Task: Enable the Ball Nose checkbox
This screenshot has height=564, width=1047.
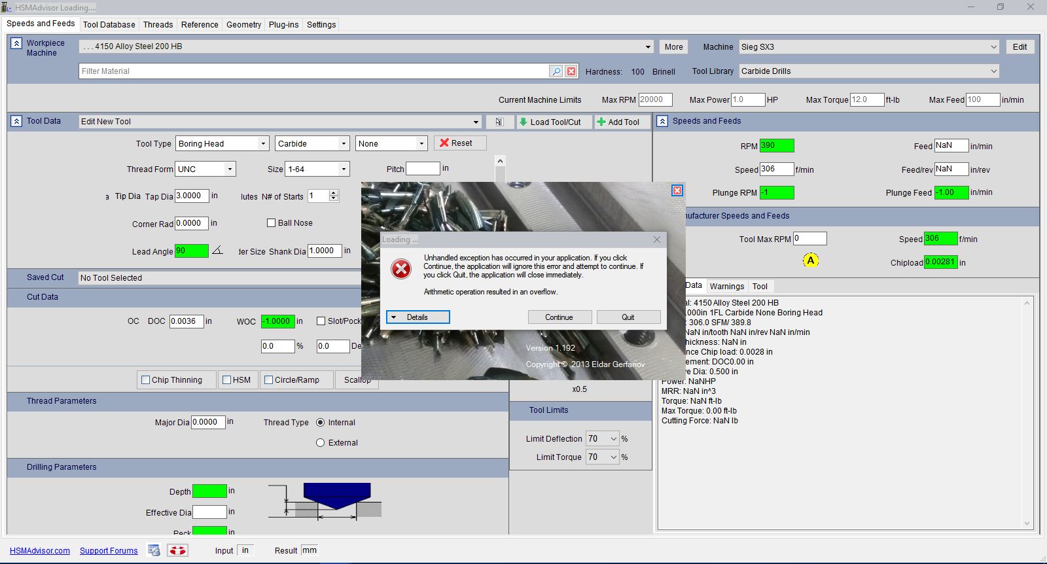Action: (271, 223)
